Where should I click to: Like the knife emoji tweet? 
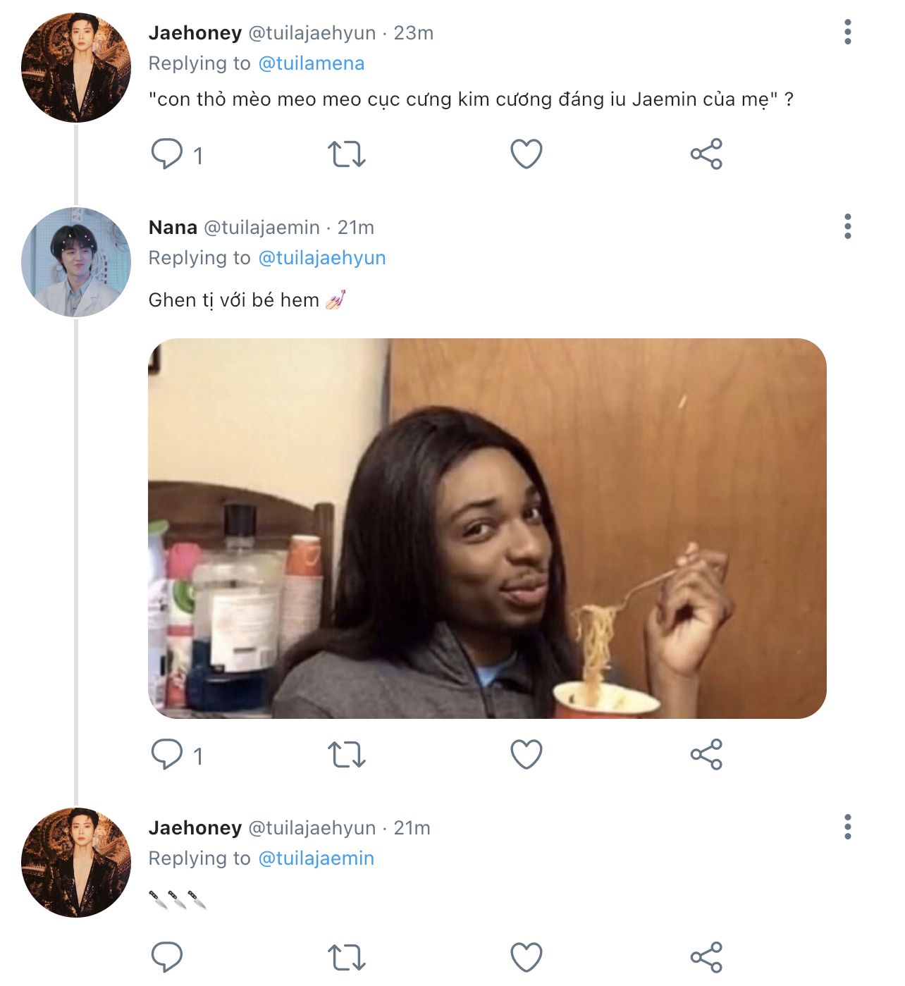coord(526,957)
